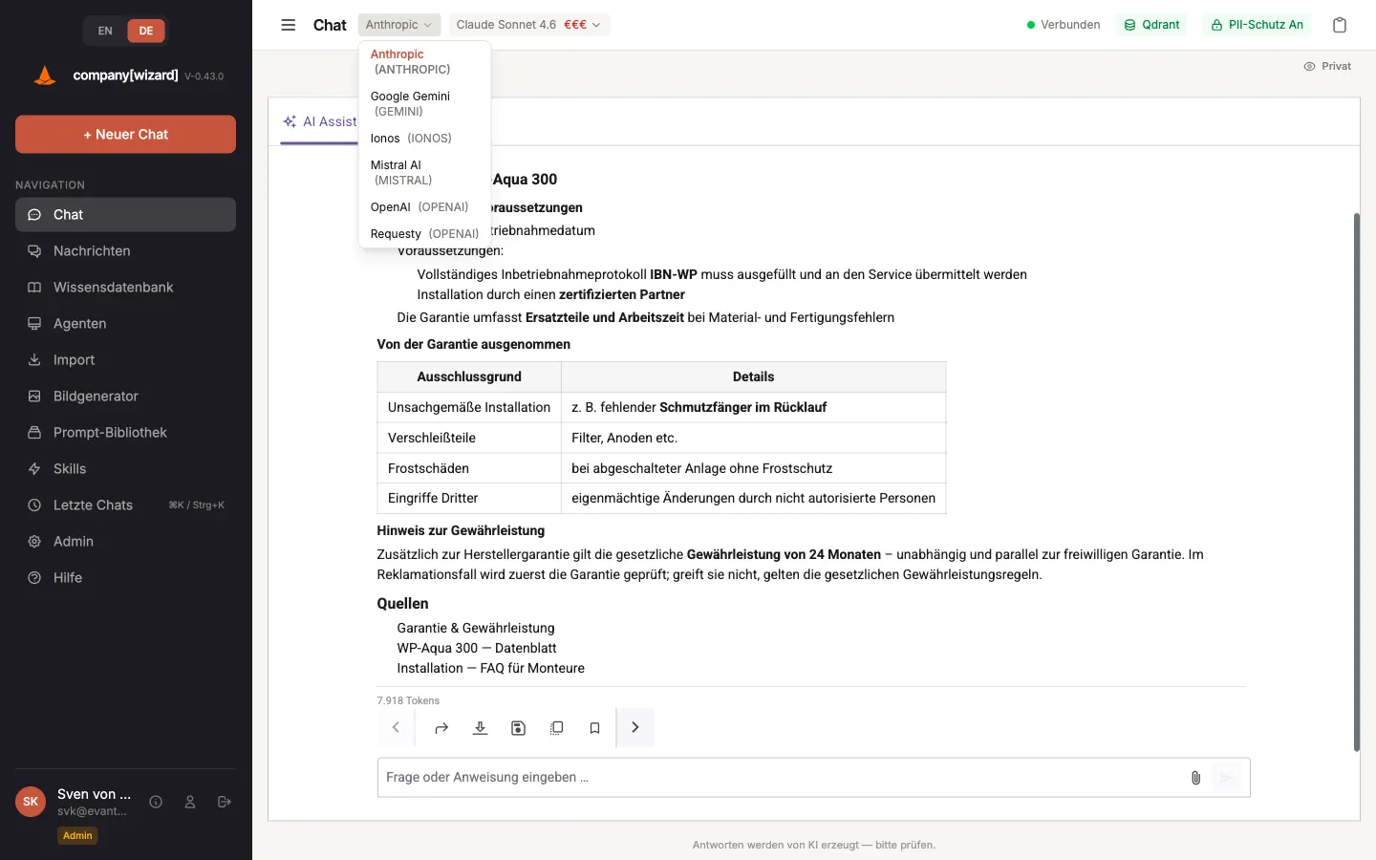Choose Ionos from the provider list
The image size is (1376, 860).
424,139
